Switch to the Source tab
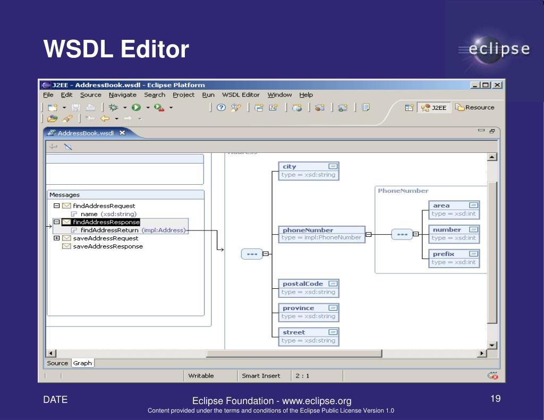The width and height of the screenshot is (544, 420). (57, 363)
